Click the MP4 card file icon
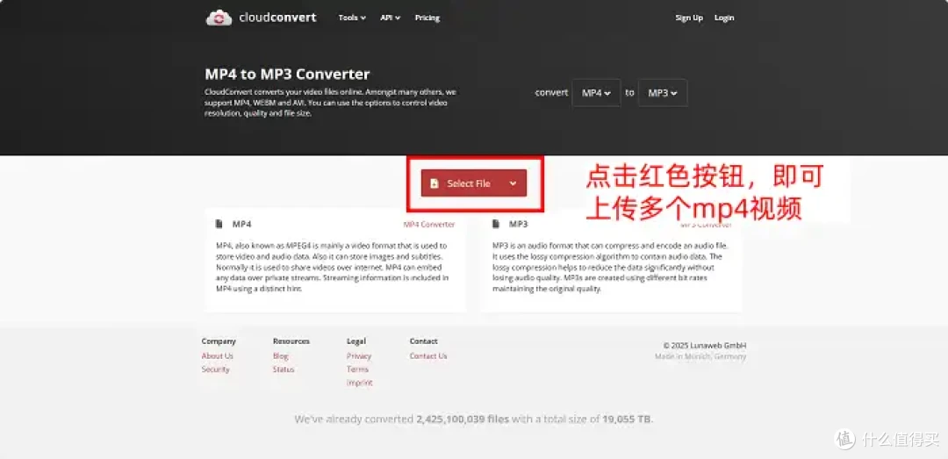This screenshot has height=459, width=948. tap(219, 224)
